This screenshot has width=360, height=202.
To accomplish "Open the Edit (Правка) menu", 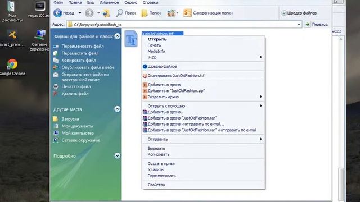I will [75, 2].
